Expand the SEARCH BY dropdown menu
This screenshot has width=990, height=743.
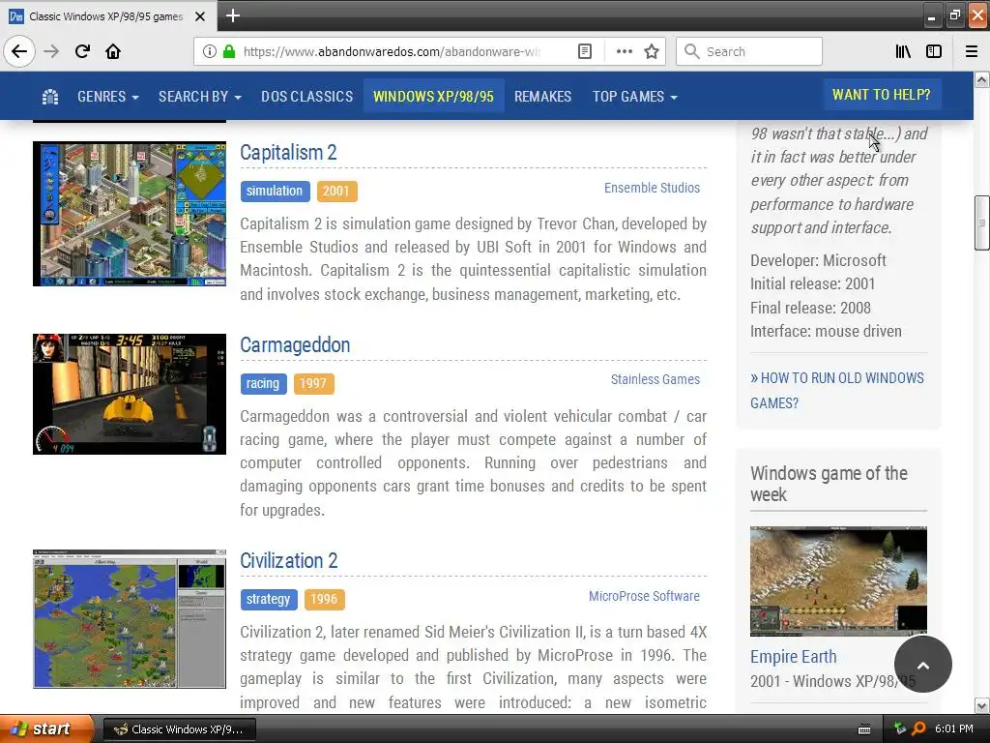199,97
